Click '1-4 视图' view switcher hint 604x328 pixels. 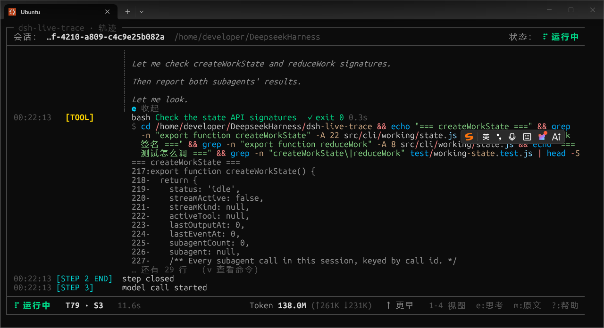[x=447, y=305]
